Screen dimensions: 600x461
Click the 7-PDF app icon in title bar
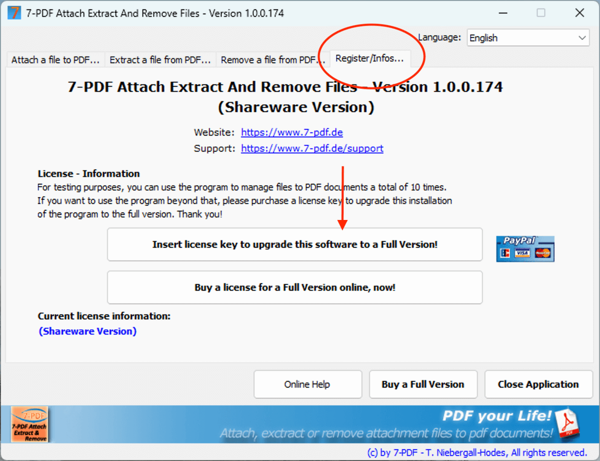[x=14, y=13]
